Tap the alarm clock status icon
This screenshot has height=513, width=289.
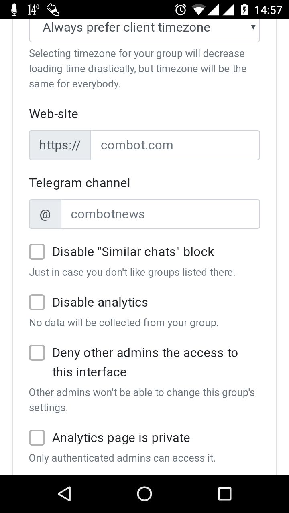[x=181, y=10]
